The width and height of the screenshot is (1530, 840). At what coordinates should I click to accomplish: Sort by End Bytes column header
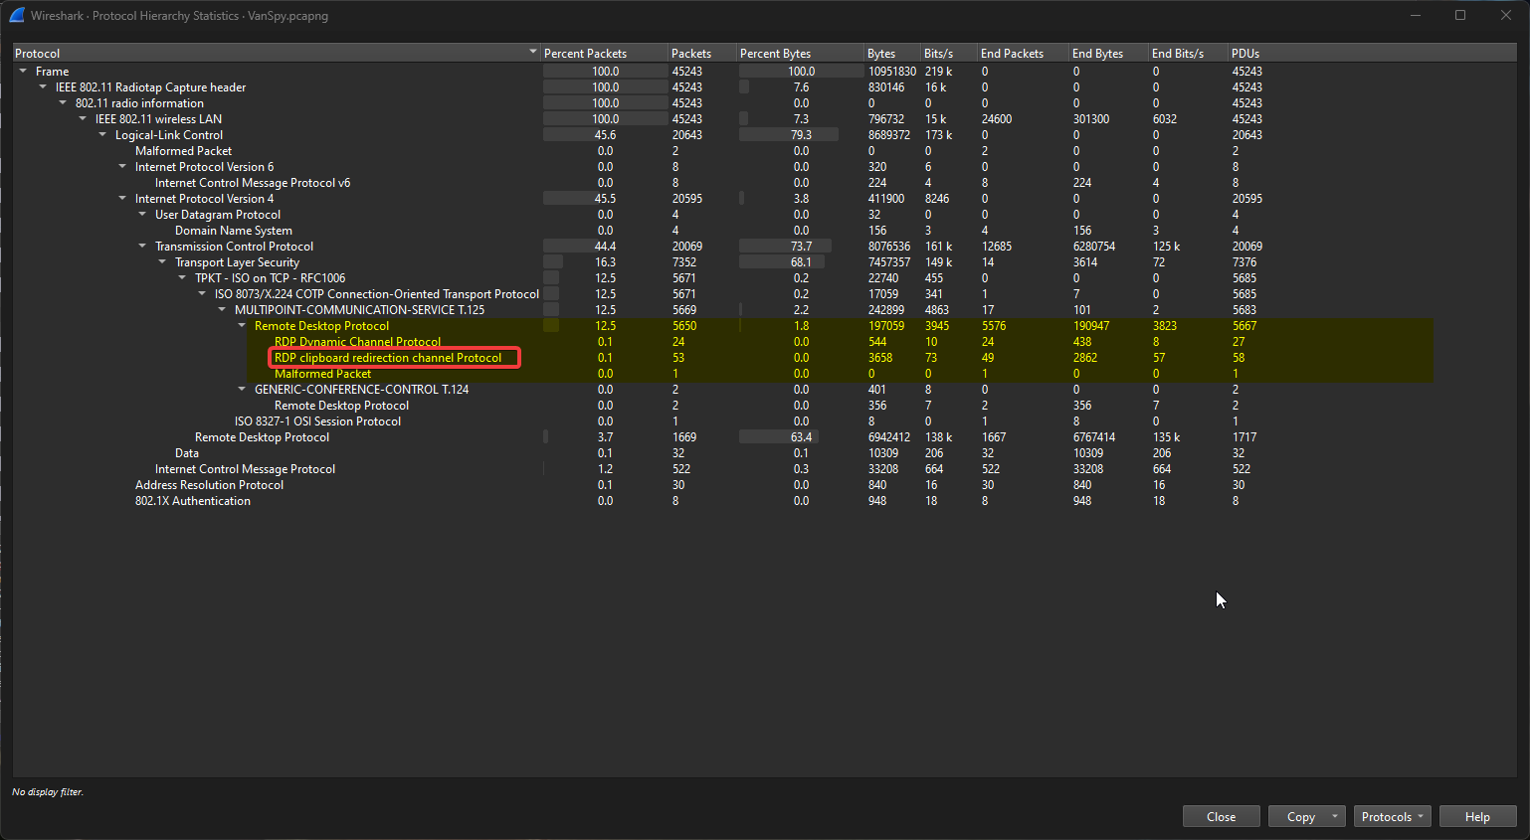coord(1108,53)
